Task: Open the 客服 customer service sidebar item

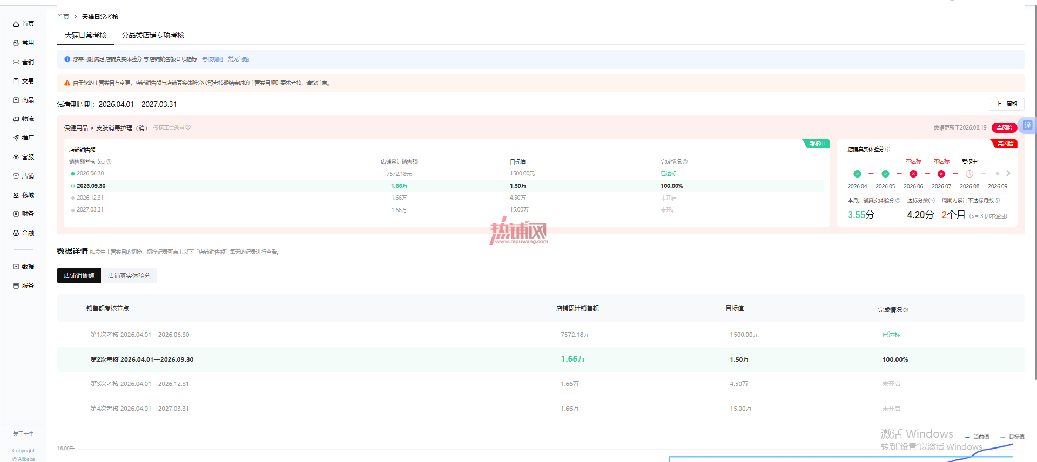Action: pyautogui.click(x=23, y=157)
